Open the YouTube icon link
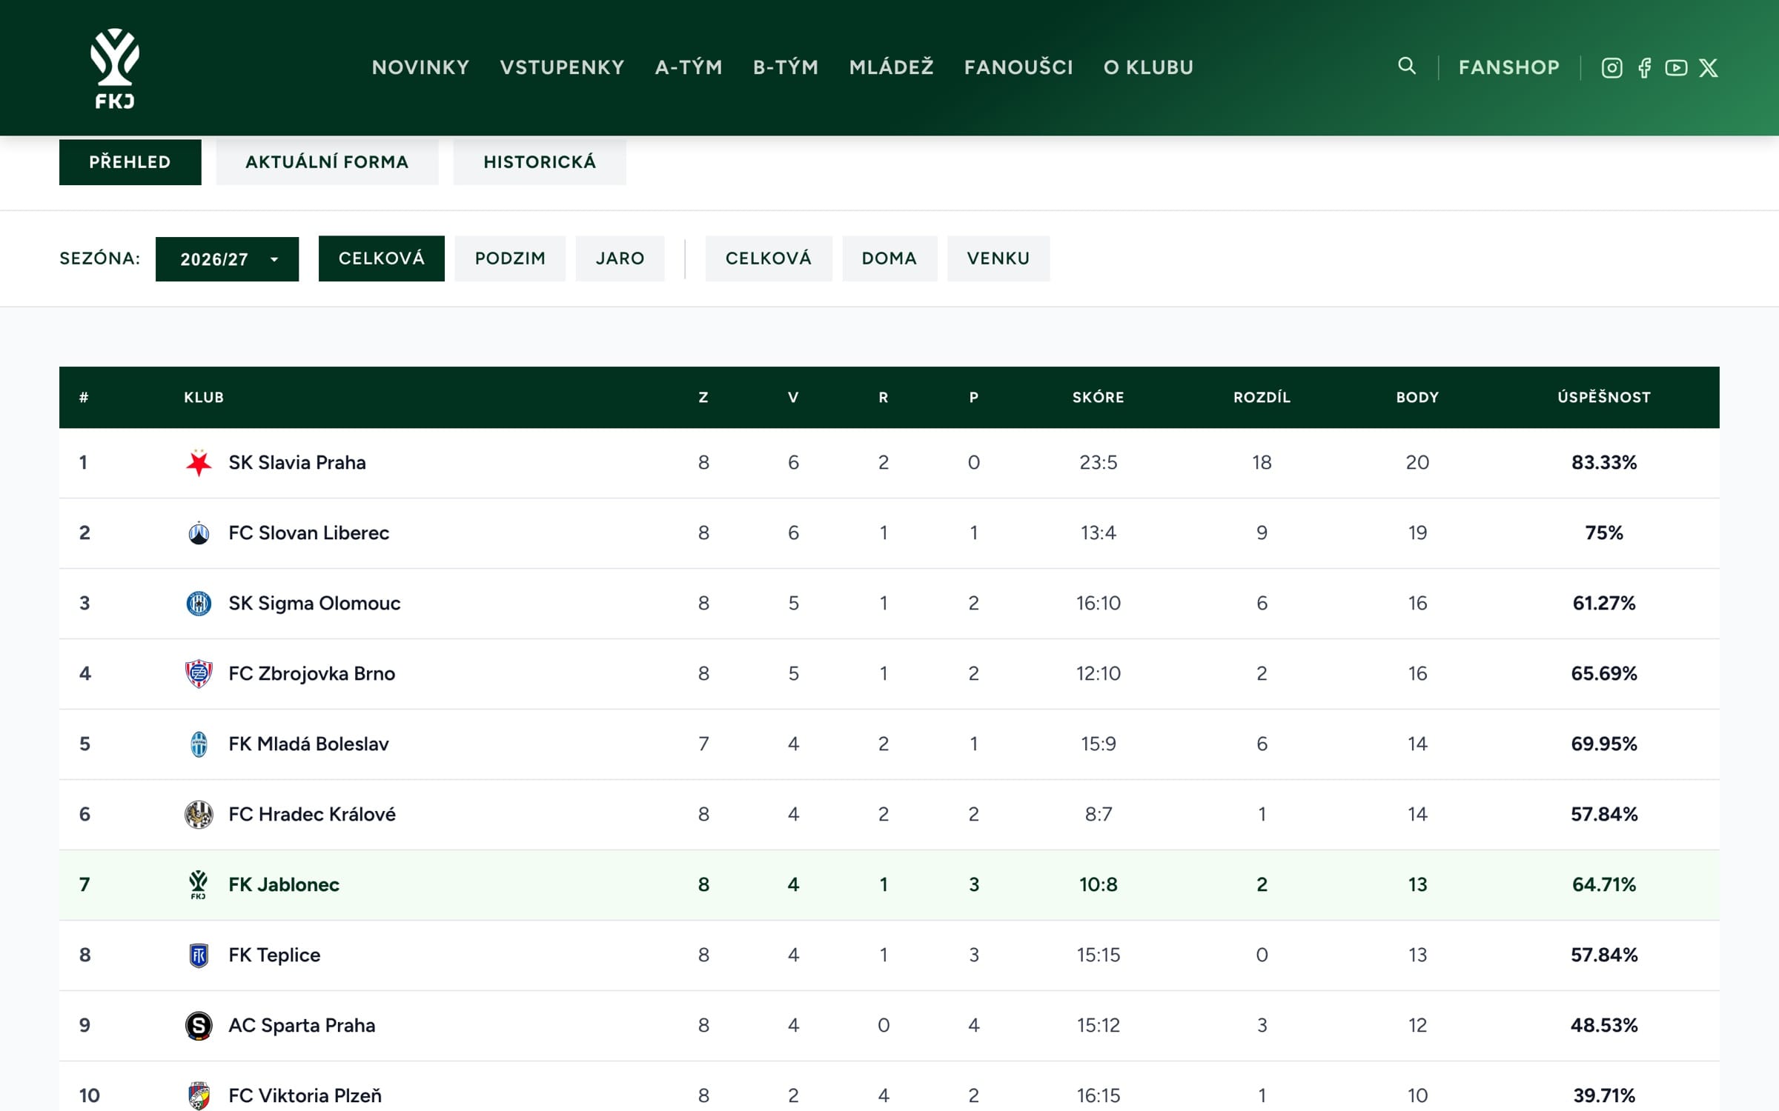1779x1111 pixels. click(x=1676, y=68)
